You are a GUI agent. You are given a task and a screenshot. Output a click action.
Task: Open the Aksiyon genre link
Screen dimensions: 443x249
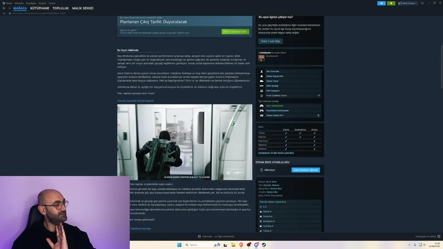267,185
